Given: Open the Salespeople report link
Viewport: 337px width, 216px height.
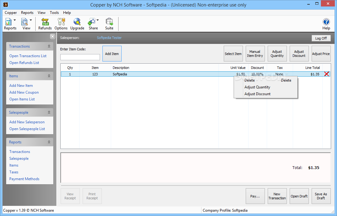Looking at the screenshot, I should coord(19,159).
